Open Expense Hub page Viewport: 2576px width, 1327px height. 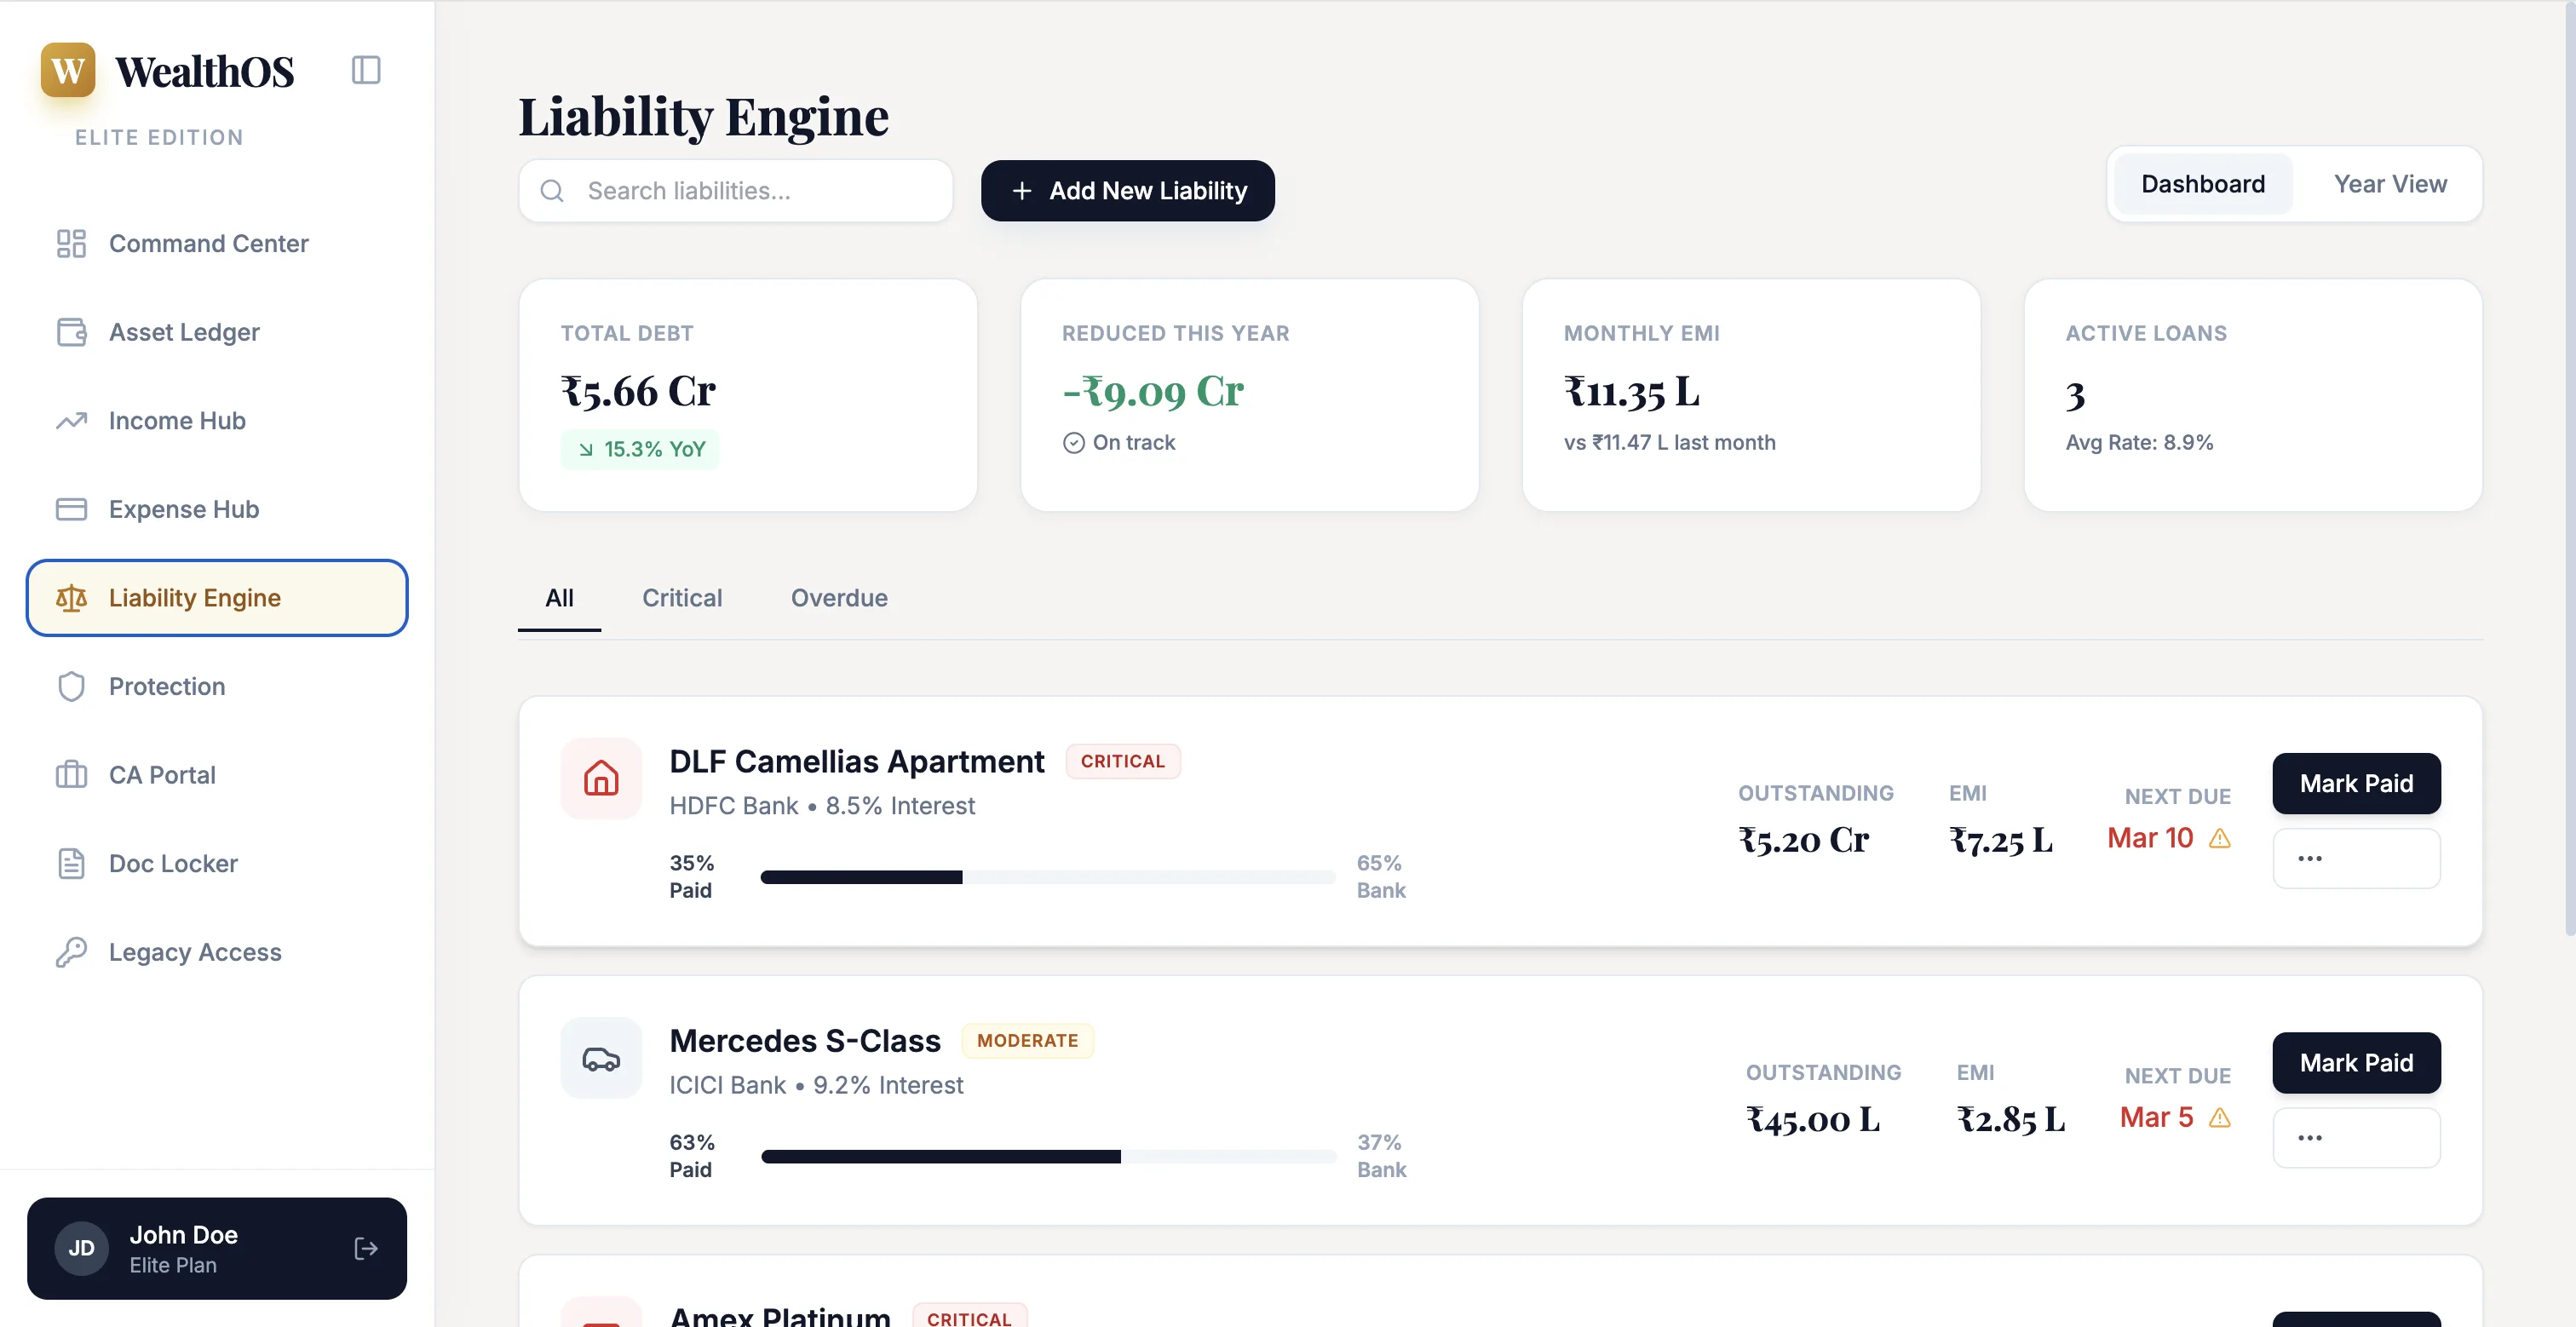[x=217, y=509]
